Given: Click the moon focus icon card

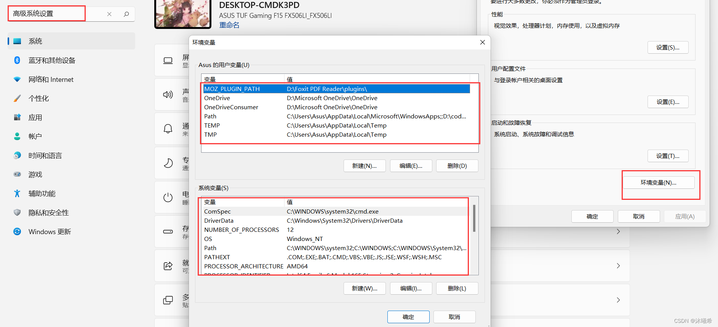Looking at the screenshot, I should coord(168,163).
